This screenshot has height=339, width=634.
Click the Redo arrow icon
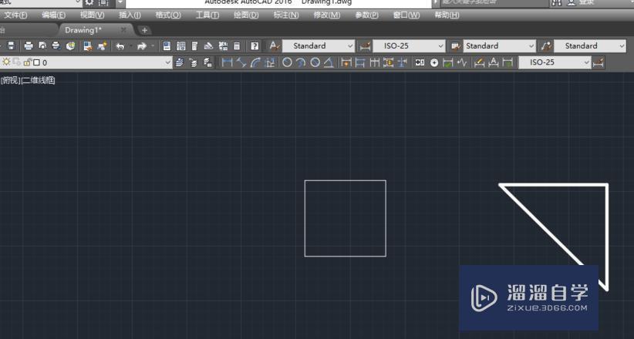click(141, 46)
